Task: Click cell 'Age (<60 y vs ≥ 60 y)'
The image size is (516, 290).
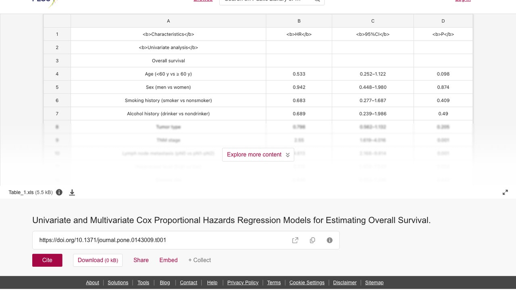Action: (169, 74)
